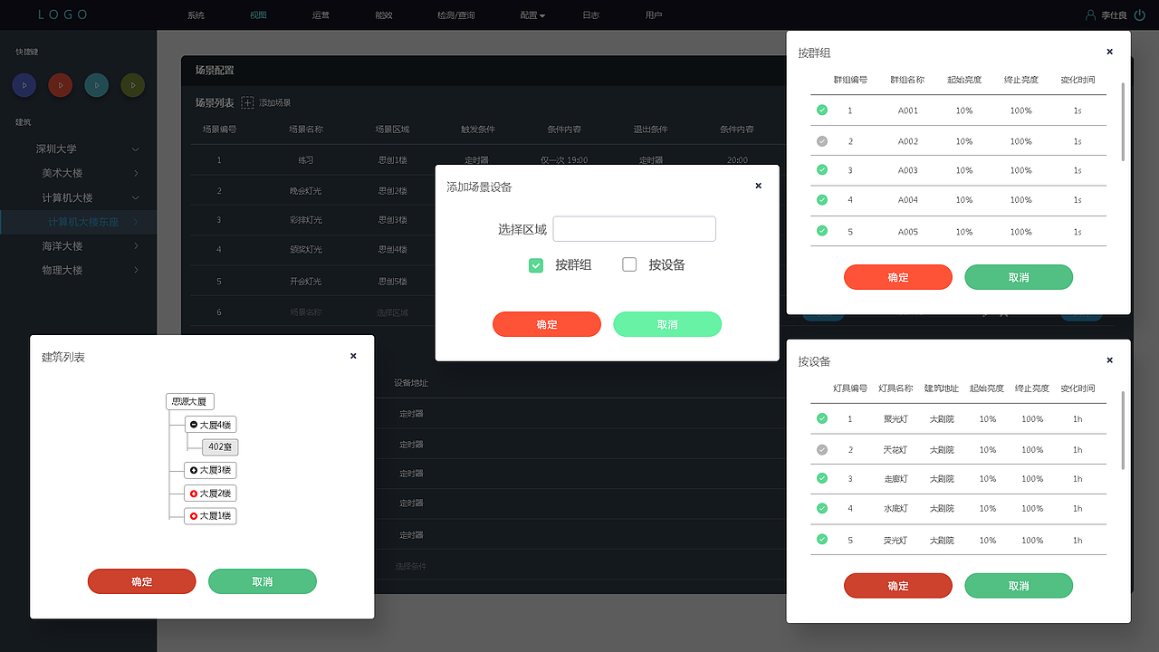Click the red quick-key shortcut icon

pyautogui.click(x=60, y=84)
